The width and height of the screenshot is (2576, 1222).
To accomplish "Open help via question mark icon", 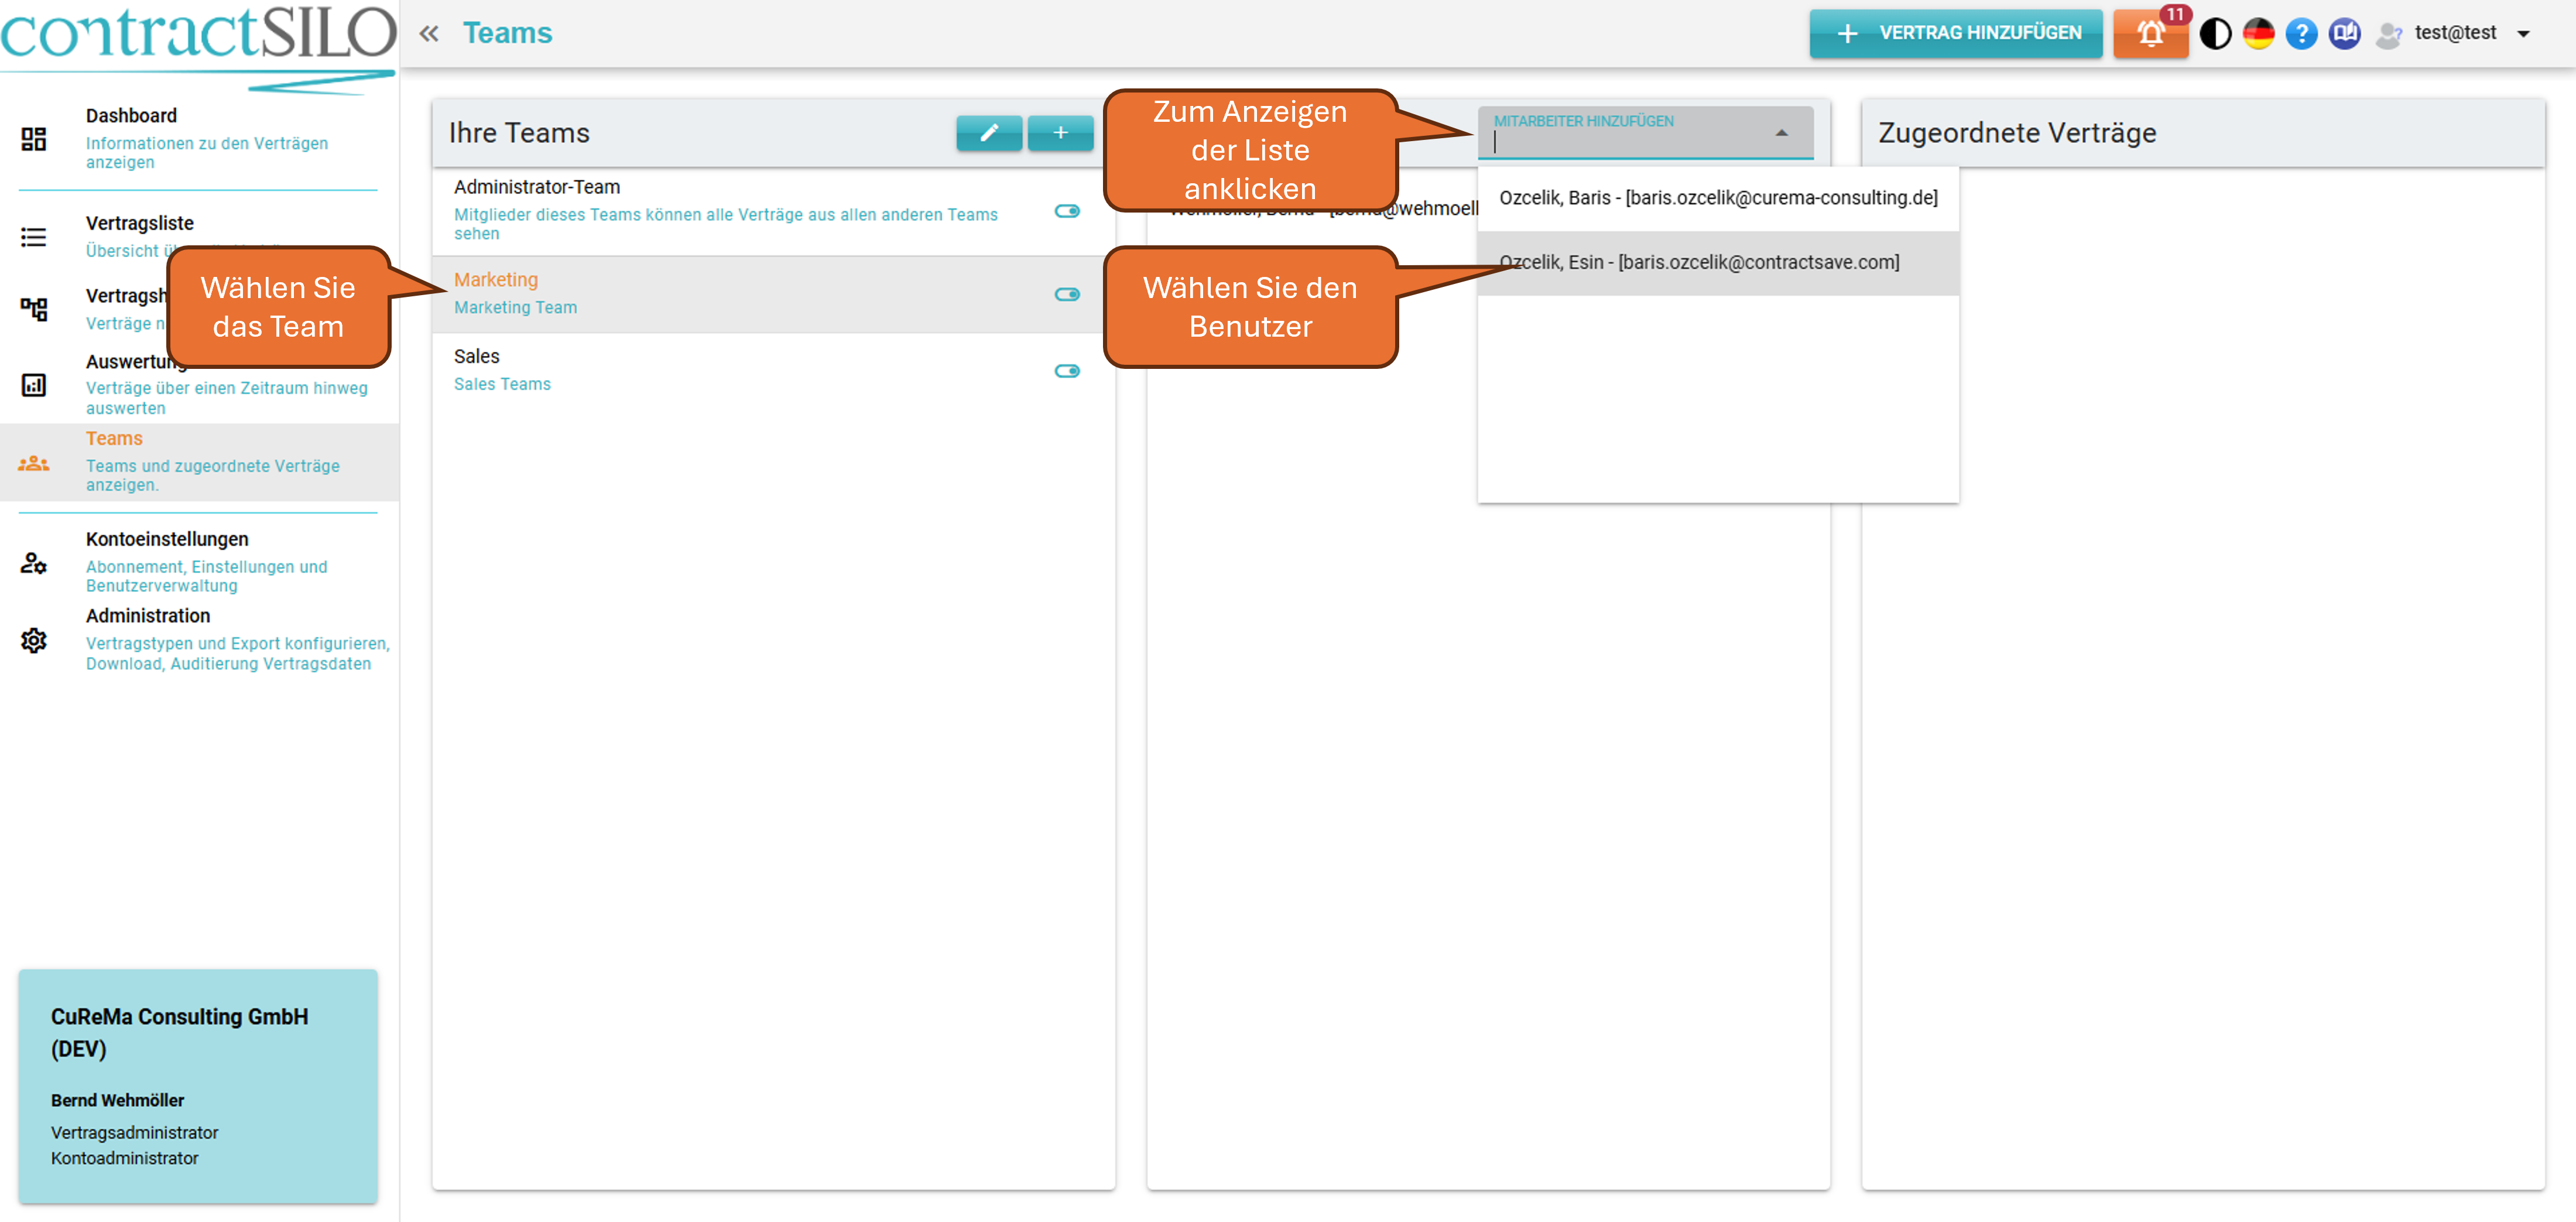I will (2301, 34).
